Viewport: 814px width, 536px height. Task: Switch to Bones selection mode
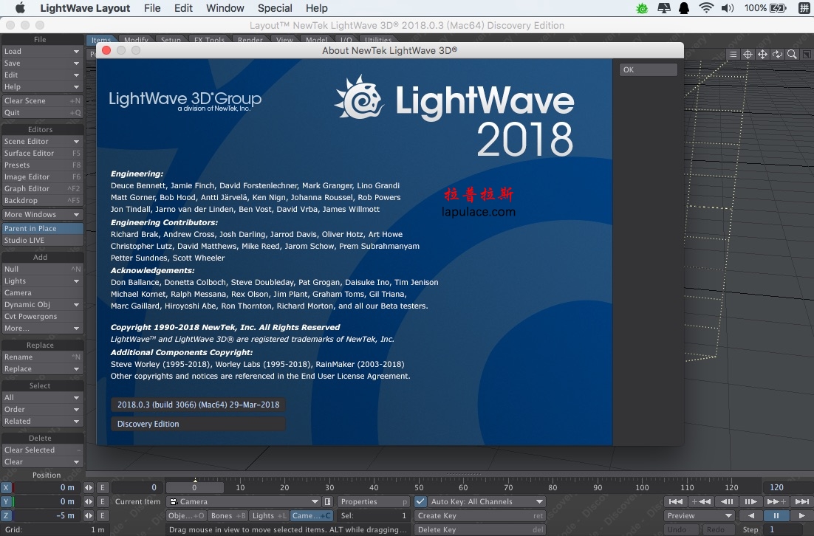(228, 516)
